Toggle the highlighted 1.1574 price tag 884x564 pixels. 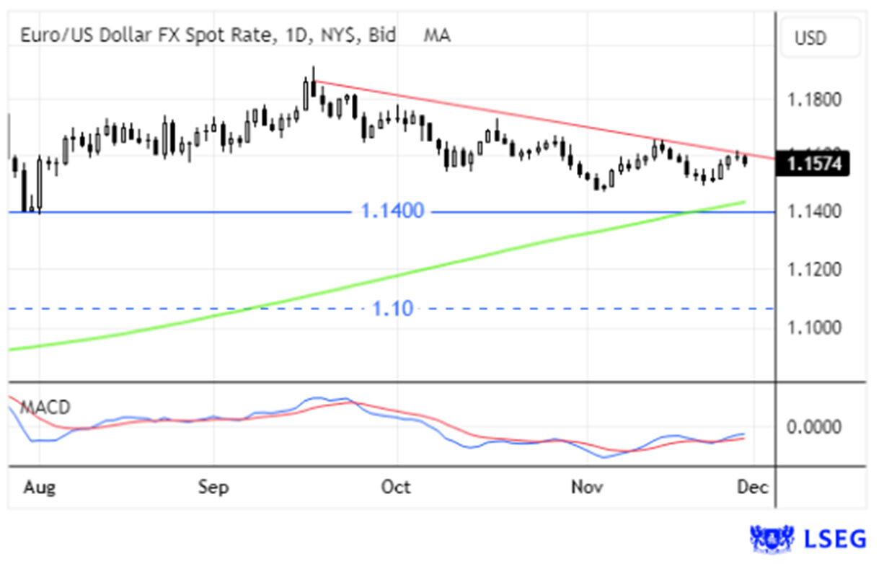click(813, 164)
